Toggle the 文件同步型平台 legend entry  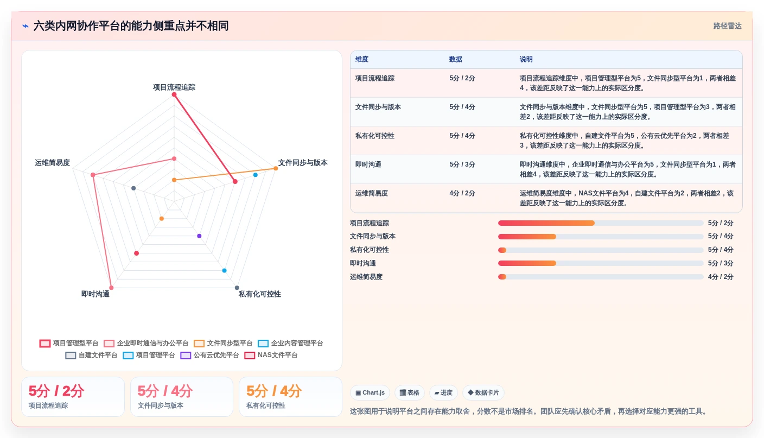(x=223, y=344)
